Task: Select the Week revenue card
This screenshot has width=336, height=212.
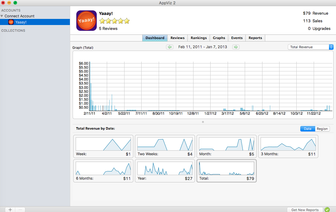Action: coord(103,146)
